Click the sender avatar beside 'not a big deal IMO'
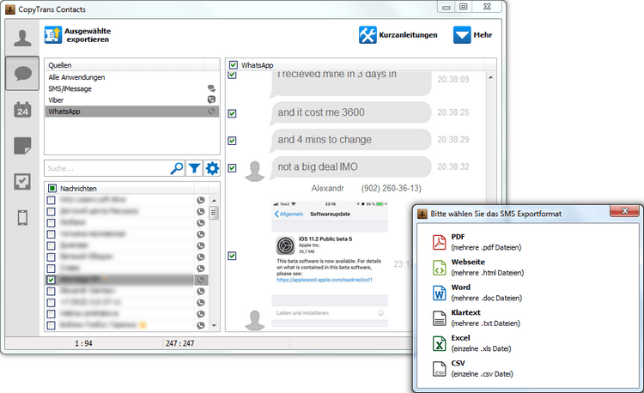The height and width of the screenshot is (393, 644). (x=255, y=171)
